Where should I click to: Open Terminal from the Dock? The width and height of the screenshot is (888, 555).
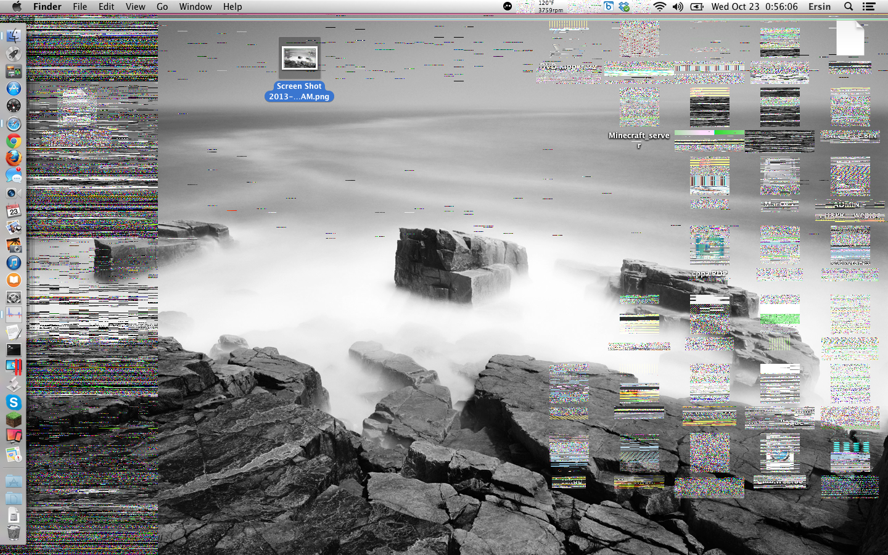point(14,350)
